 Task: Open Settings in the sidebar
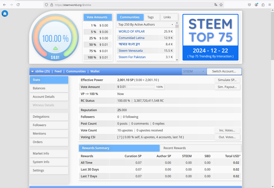point(49,170)
